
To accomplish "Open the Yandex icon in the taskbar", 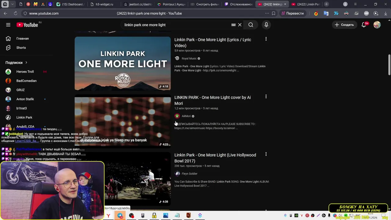I will pyautogui.click(x=108, y=216).
